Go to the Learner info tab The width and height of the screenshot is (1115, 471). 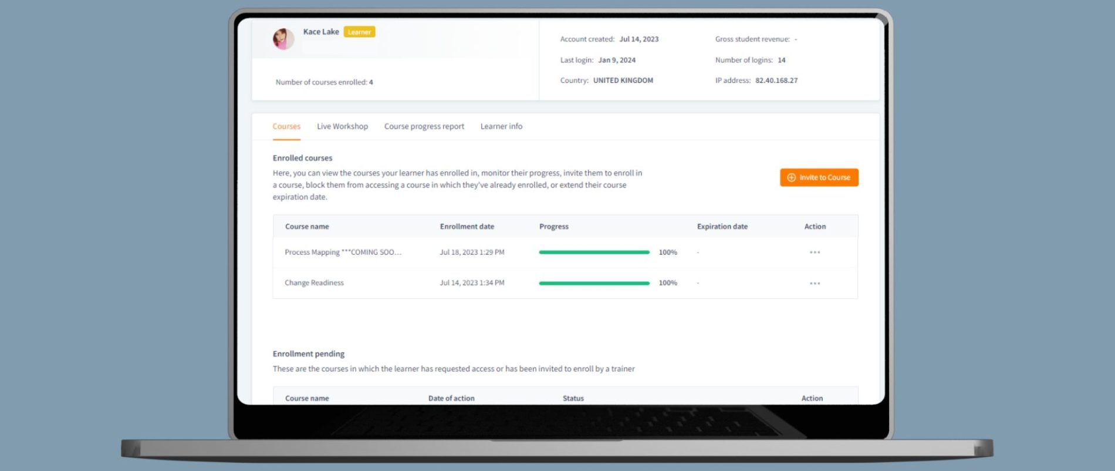tap(501, 126)
